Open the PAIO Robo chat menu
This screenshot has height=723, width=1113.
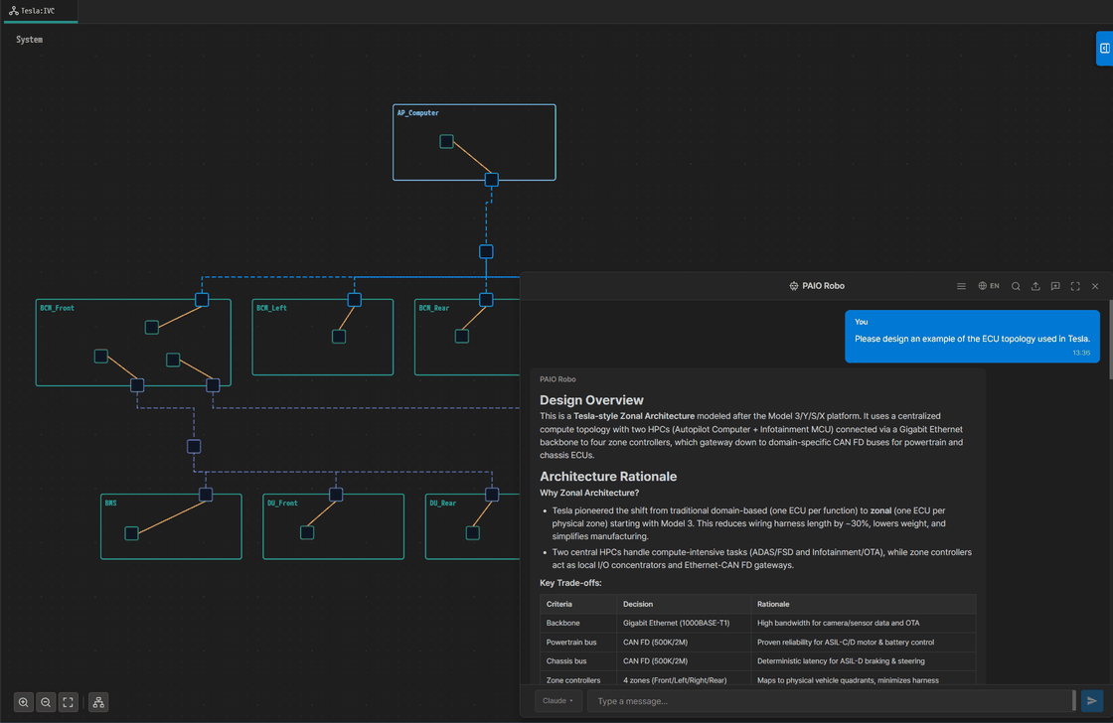pos(961,286)
